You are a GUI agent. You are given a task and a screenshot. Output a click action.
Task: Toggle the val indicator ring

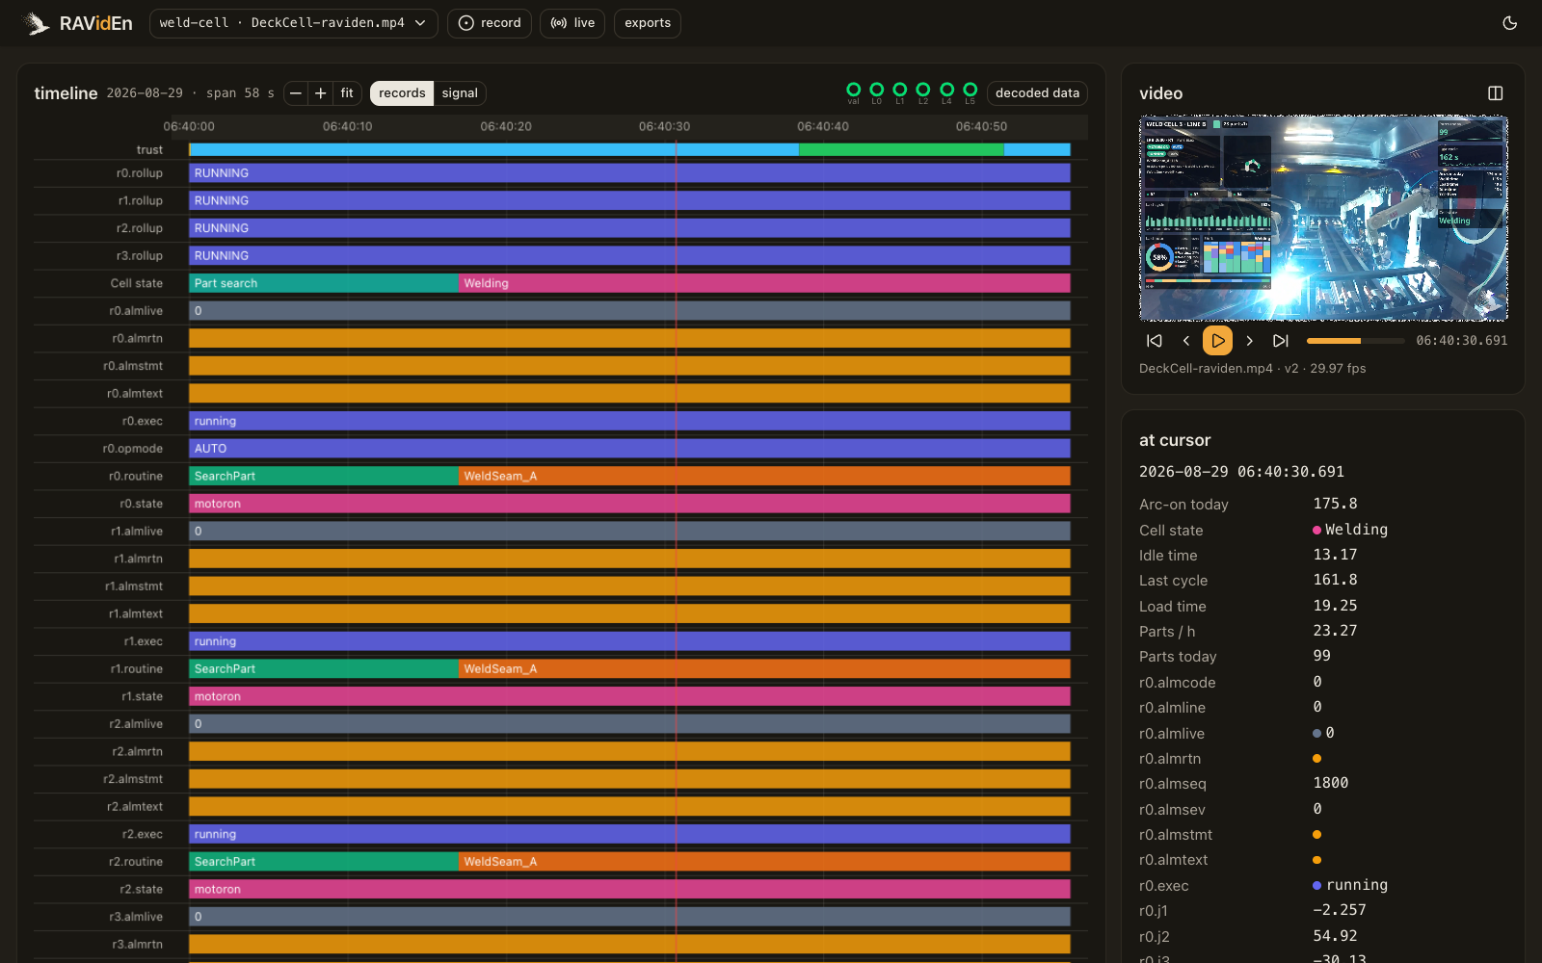click(x=853, y=90)
